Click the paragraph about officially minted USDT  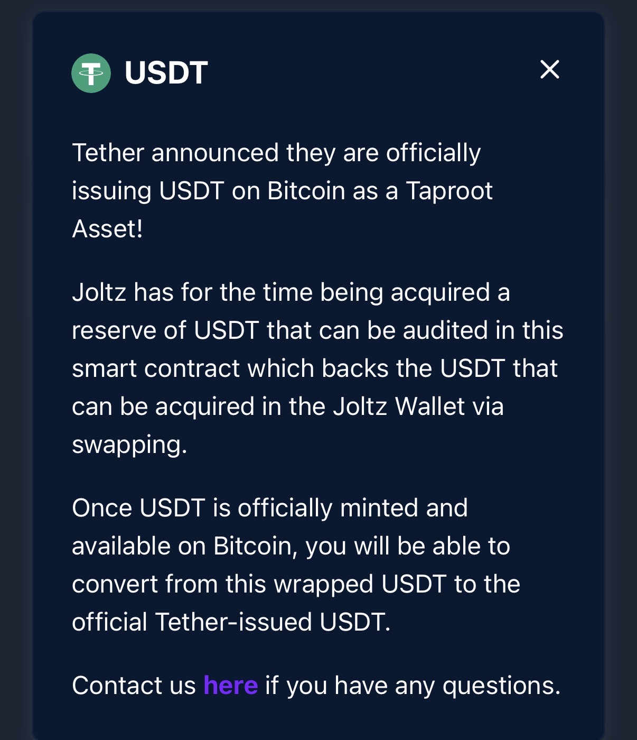click(x=296, y=565)
